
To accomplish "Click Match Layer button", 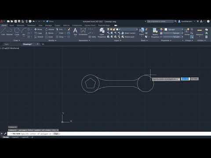I will tap(128, 37).
